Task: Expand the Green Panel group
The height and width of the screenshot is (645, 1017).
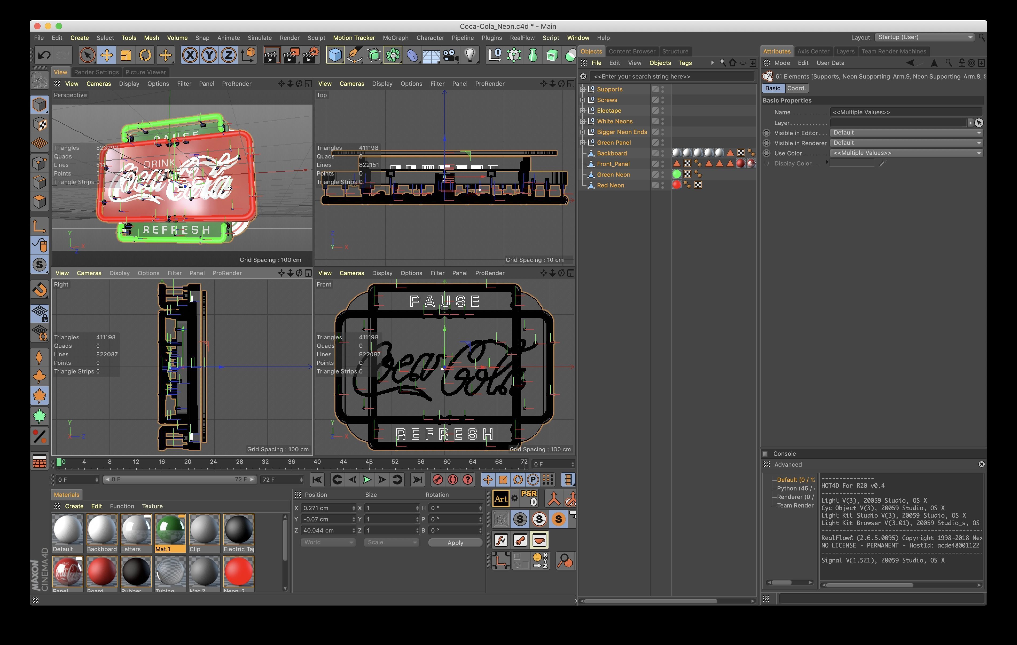Action: point(583,143)
